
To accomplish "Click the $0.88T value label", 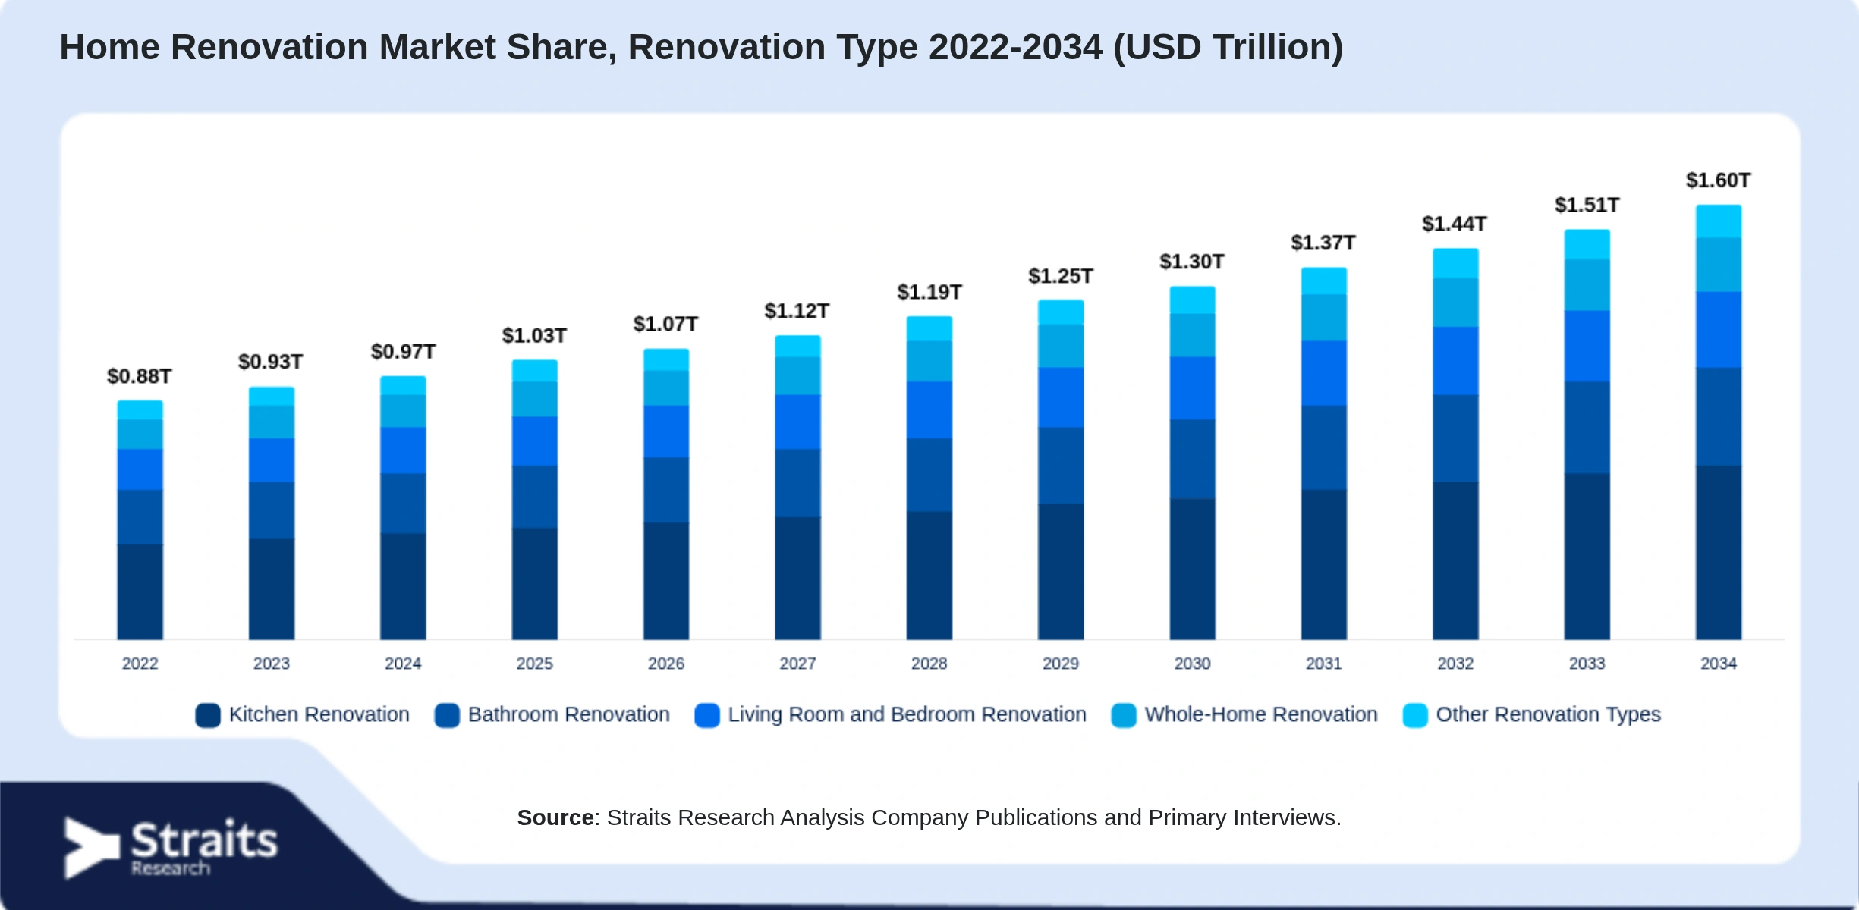I will [140, 376].
